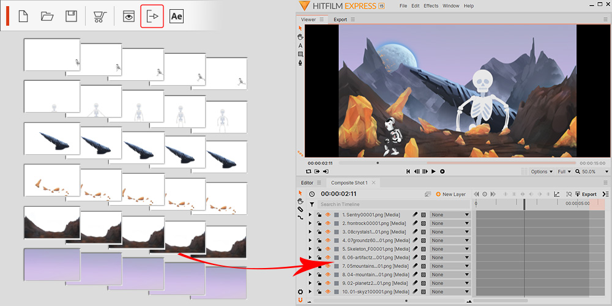Click the export arrow icon highlighted in red
The height and width of the screenshot is (306, 612).
click(152, 17)
